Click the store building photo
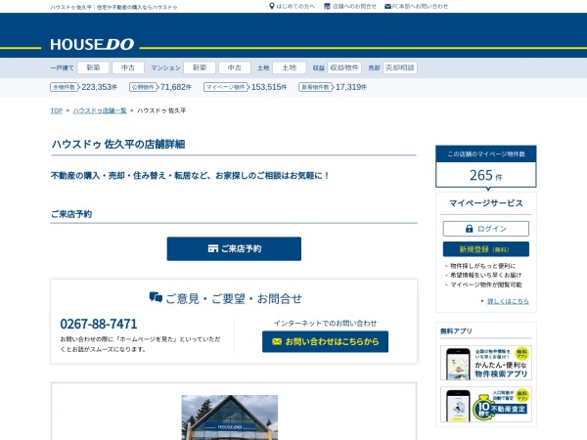The width and height of the screenshot is (587, 440). 230,418
